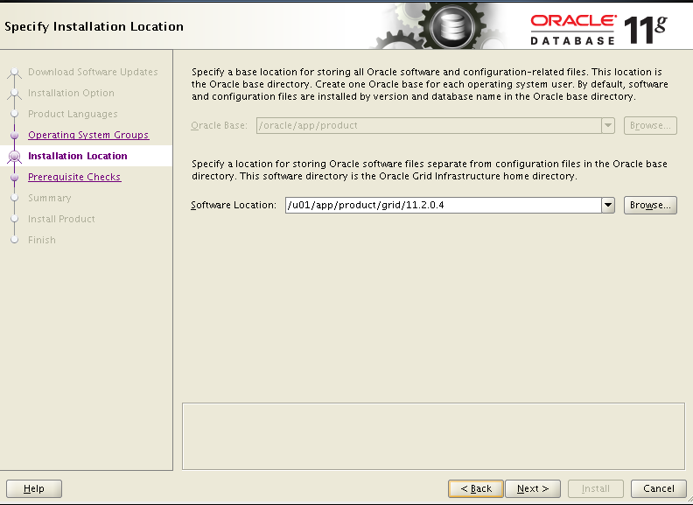Screen dimensions: 693x505
Task: Click the 'Software Location:' label
Action: point(234,205)
